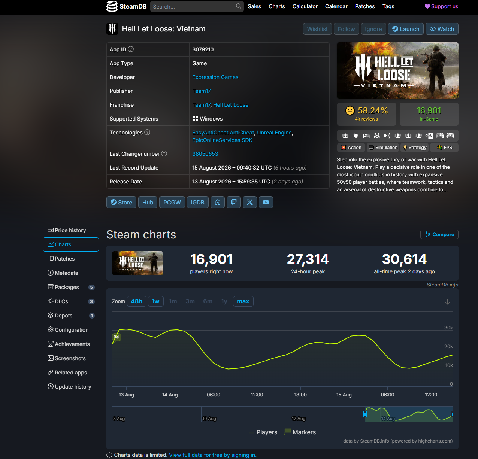Open Screenshots in the sidebar

71,358
